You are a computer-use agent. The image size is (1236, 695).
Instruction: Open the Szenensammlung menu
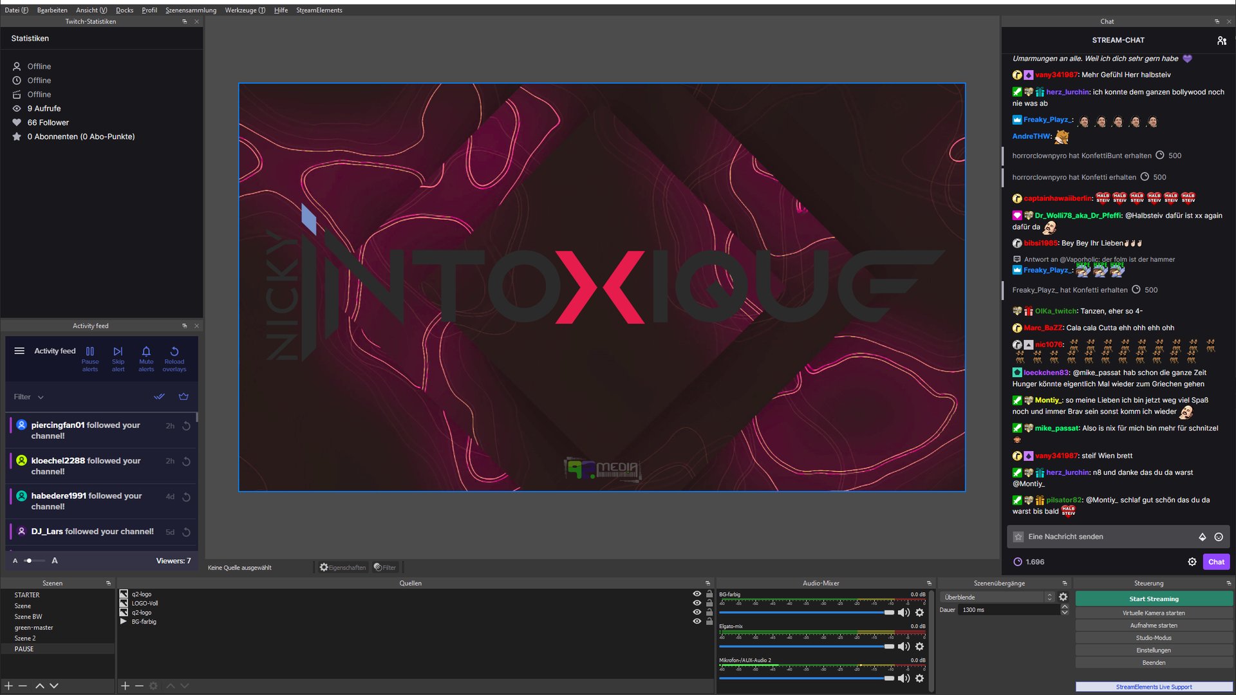point(191,10)
